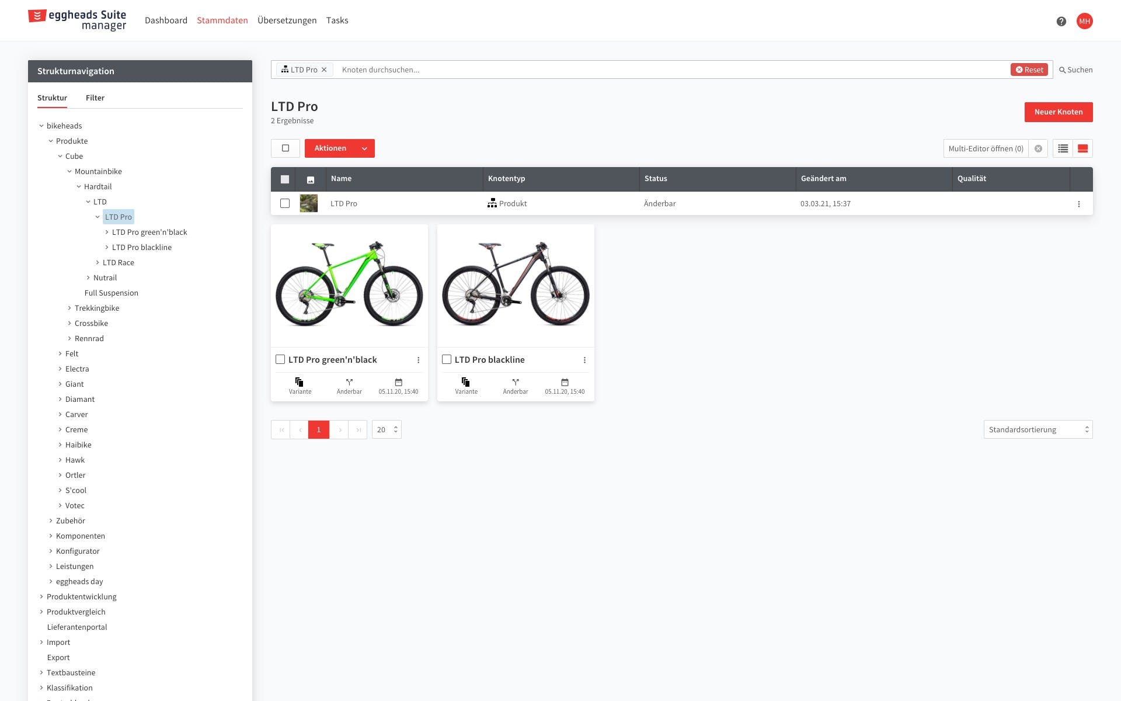Screen dimensions: 1121x701
Task: Switch to the Filter tab
Action: click(x=95, y=98)
